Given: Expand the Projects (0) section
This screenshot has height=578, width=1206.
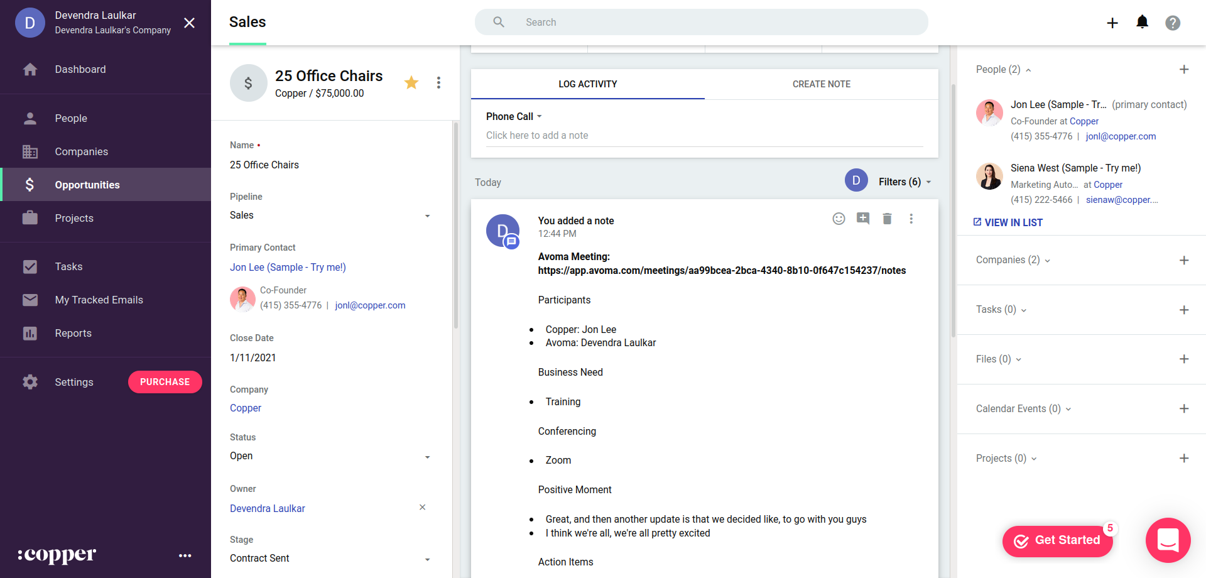Looking at the screenshot, I should coord(1006,459).
